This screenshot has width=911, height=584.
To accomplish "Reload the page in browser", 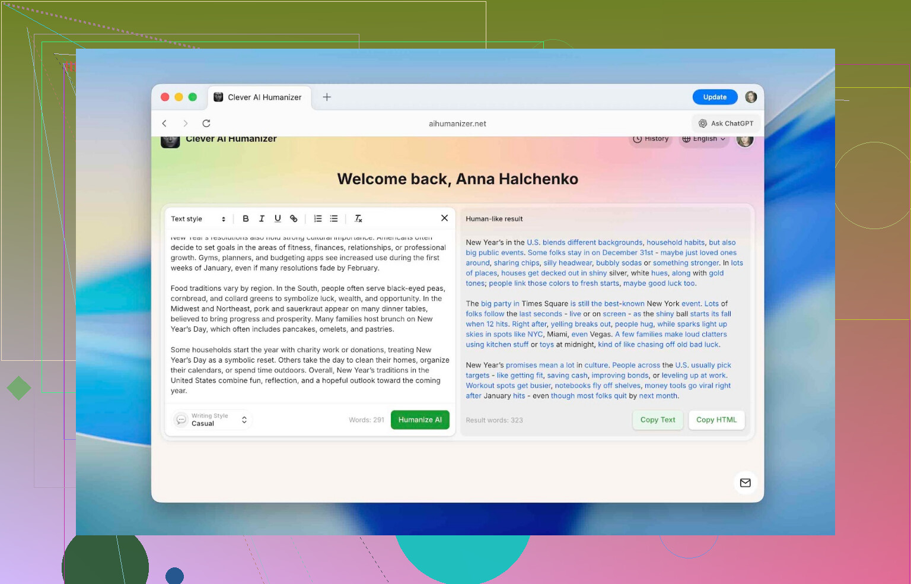I will click(x=206, y=123).
